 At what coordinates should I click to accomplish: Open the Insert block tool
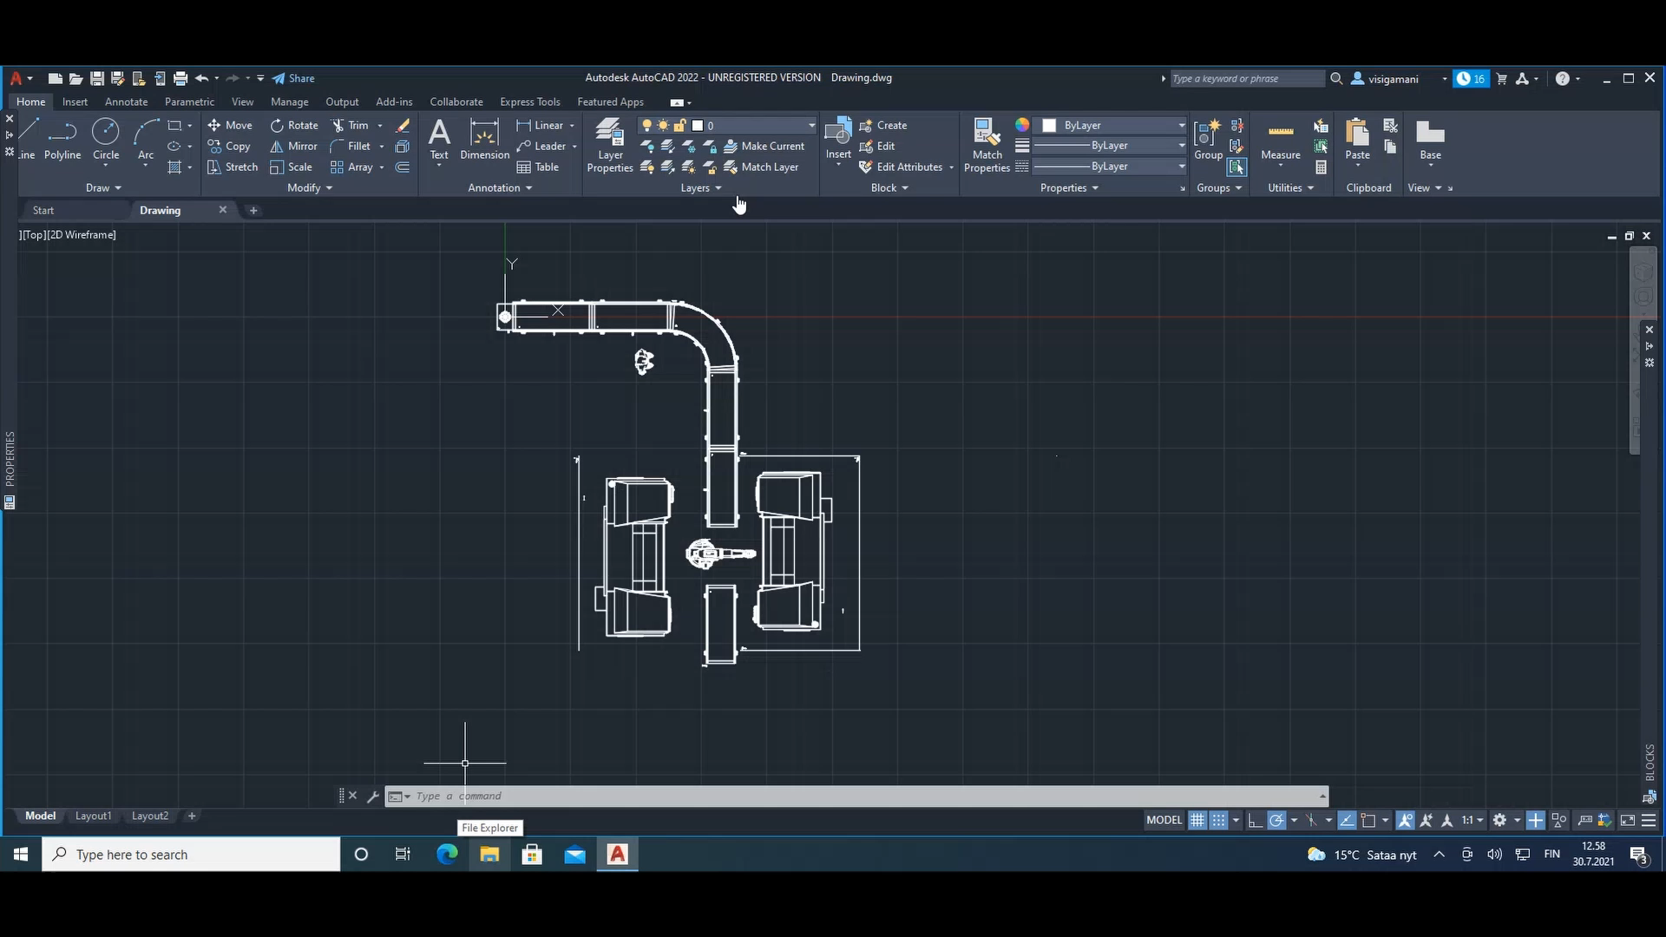(x=837, y=141)
